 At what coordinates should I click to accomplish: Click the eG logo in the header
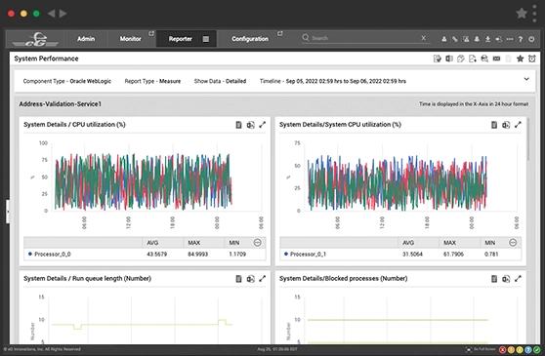point(35,39)
